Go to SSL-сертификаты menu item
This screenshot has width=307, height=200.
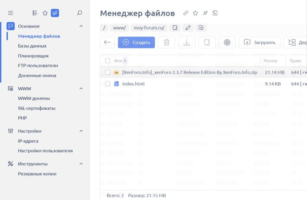[x=37, y=108]
